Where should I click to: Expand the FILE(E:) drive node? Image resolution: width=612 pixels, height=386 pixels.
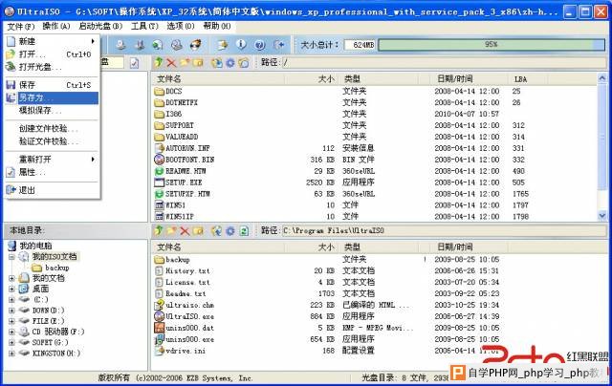pyautogui.click(x=11, y=321)
